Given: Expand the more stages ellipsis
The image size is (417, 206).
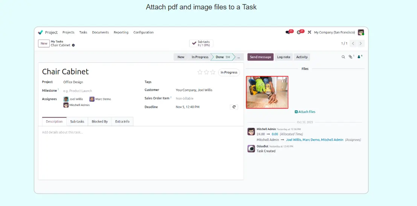Looking at the screenshot, I should [x=238, y=57].
